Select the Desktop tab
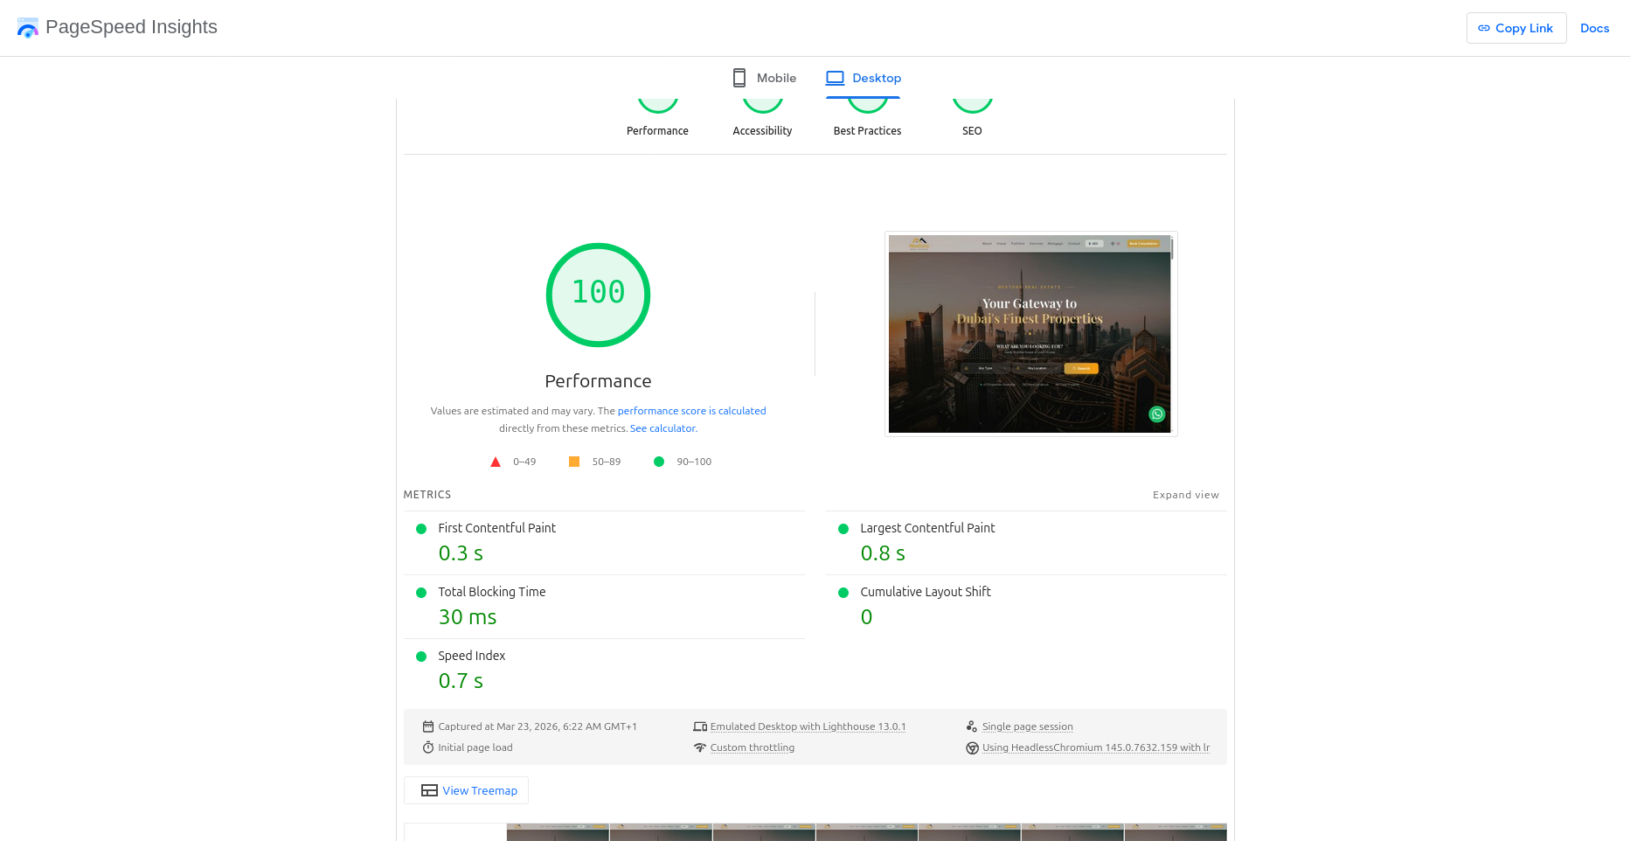 click(864, 78)
